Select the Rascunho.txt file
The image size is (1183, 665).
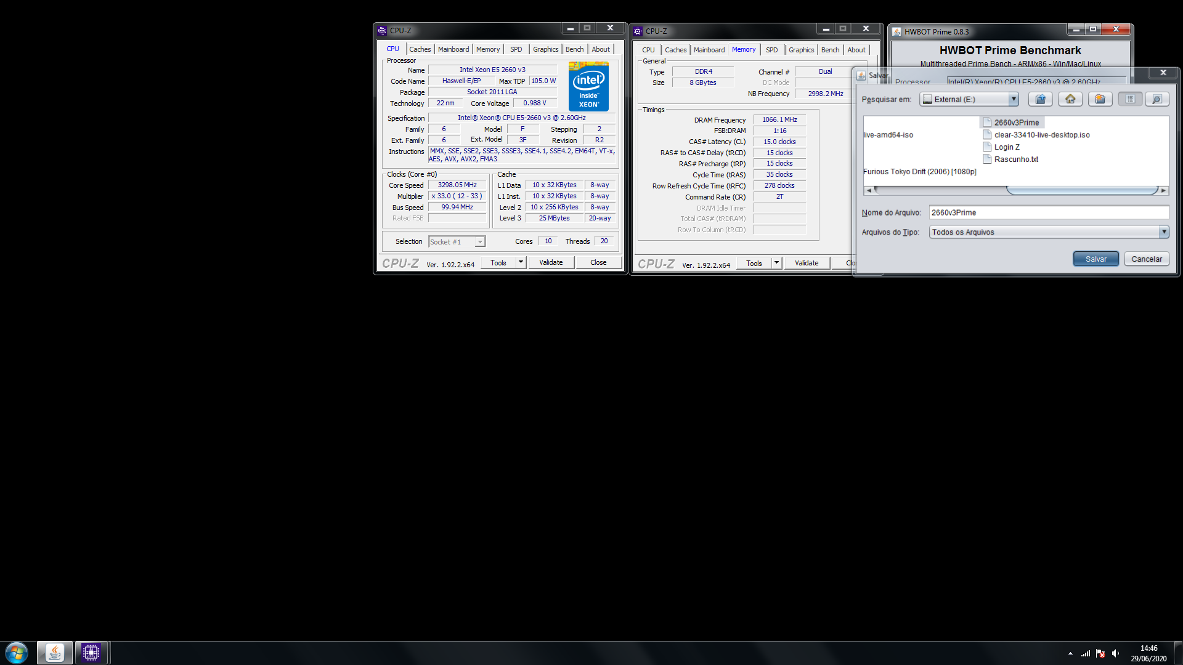click(x=1010, y=159)
